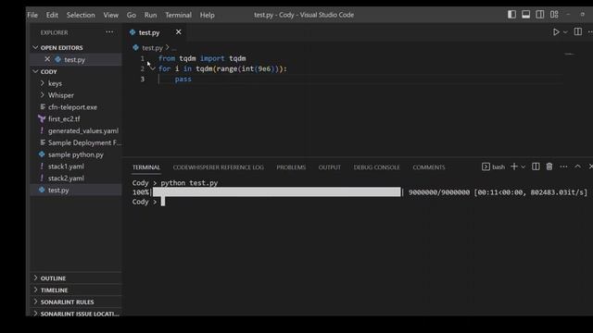Kill terminal trash icon

pyautogui.click(x=549, y=166)
